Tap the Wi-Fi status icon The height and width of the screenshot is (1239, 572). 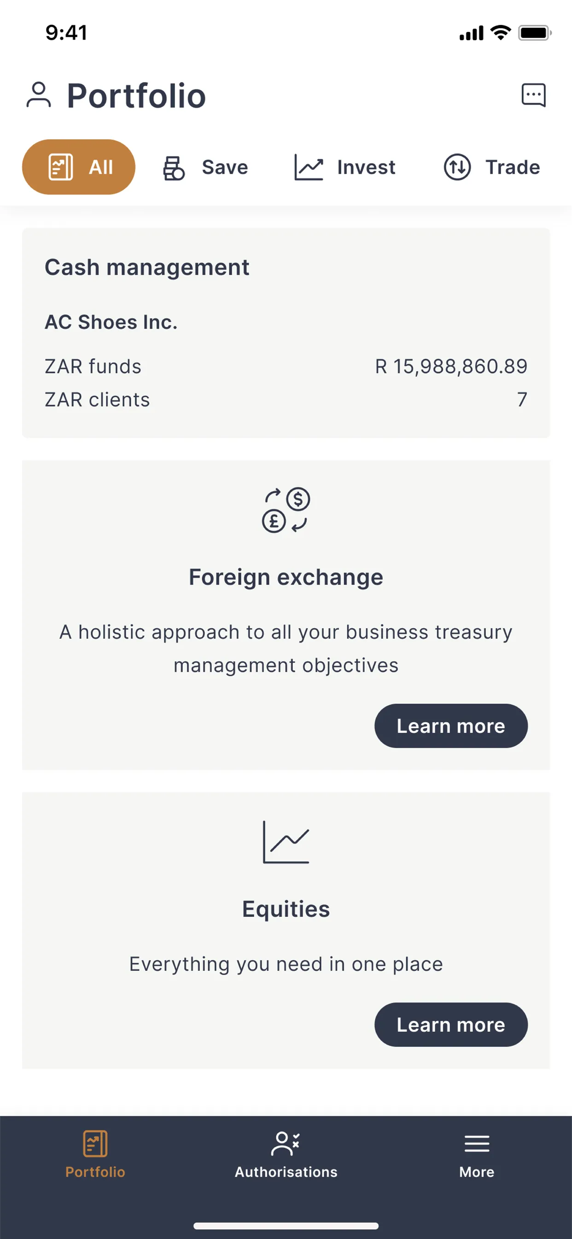tap(500, 33)
